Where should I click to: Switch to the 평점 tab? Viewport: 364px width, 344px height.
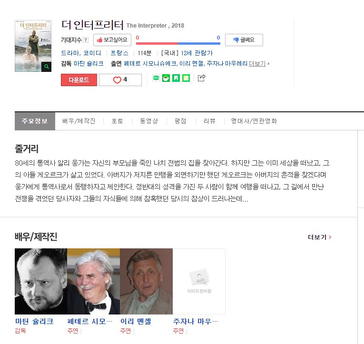(180, 121)
